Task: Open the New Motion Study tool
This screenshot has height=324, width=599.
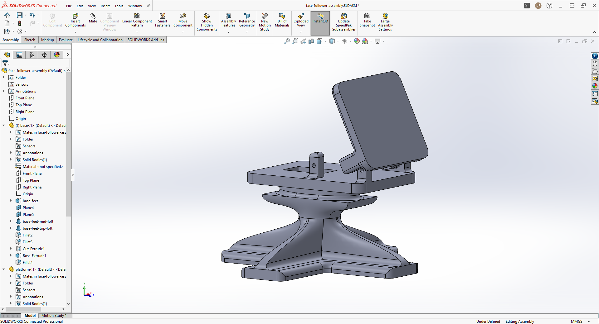Action: tap(265, 22)
